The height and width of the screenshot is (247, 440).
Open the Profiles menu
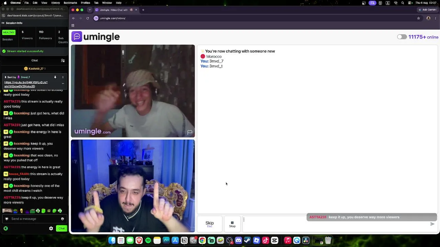pyautogui.click(x=86, y=3)
